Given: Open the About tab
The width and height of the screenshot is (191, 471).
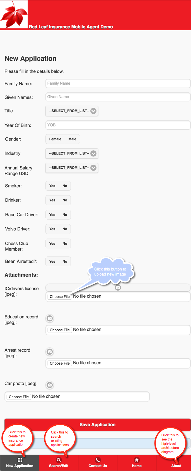Looking at the screenshot, I should 176,463.
